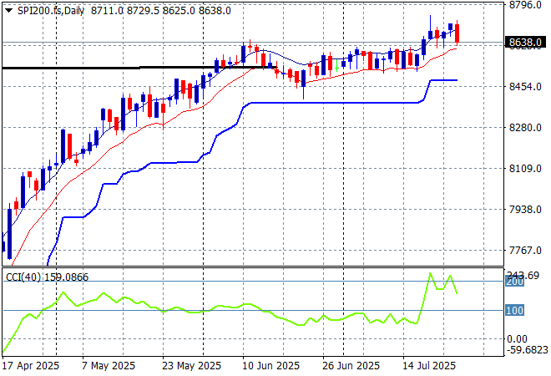Click the CCI 200 level label
The image size is (551, 376).
514,282
